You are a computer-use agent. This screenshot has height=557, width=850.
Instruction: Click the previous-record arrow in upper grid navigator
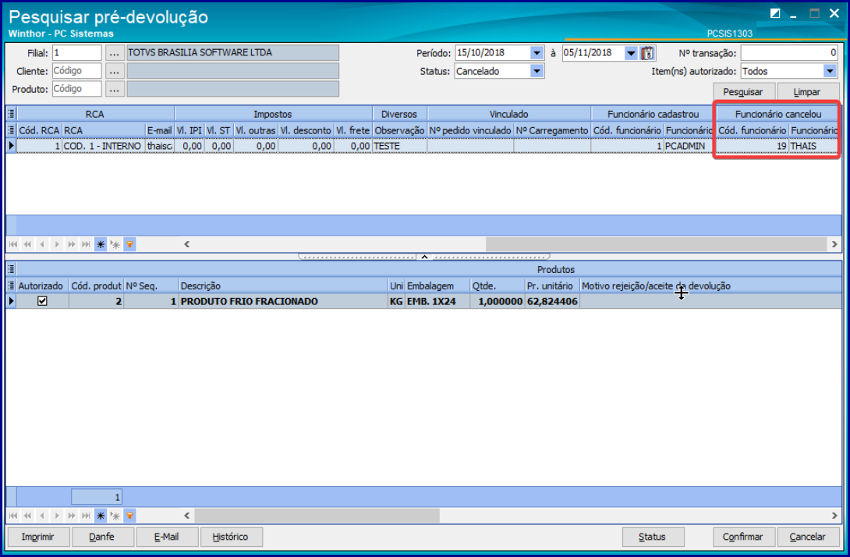(x=42, y=245)
